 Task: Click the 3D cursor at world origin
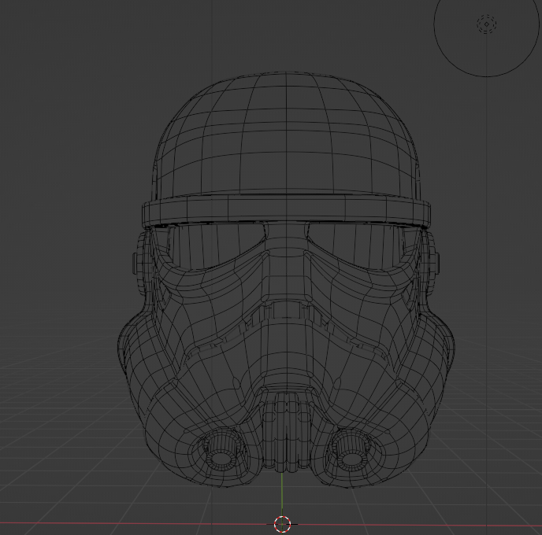click(282, 524)
